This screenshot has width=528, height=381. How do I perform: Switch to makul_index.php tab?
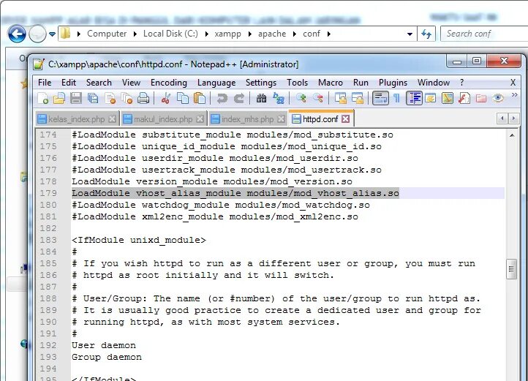[163, 119]
